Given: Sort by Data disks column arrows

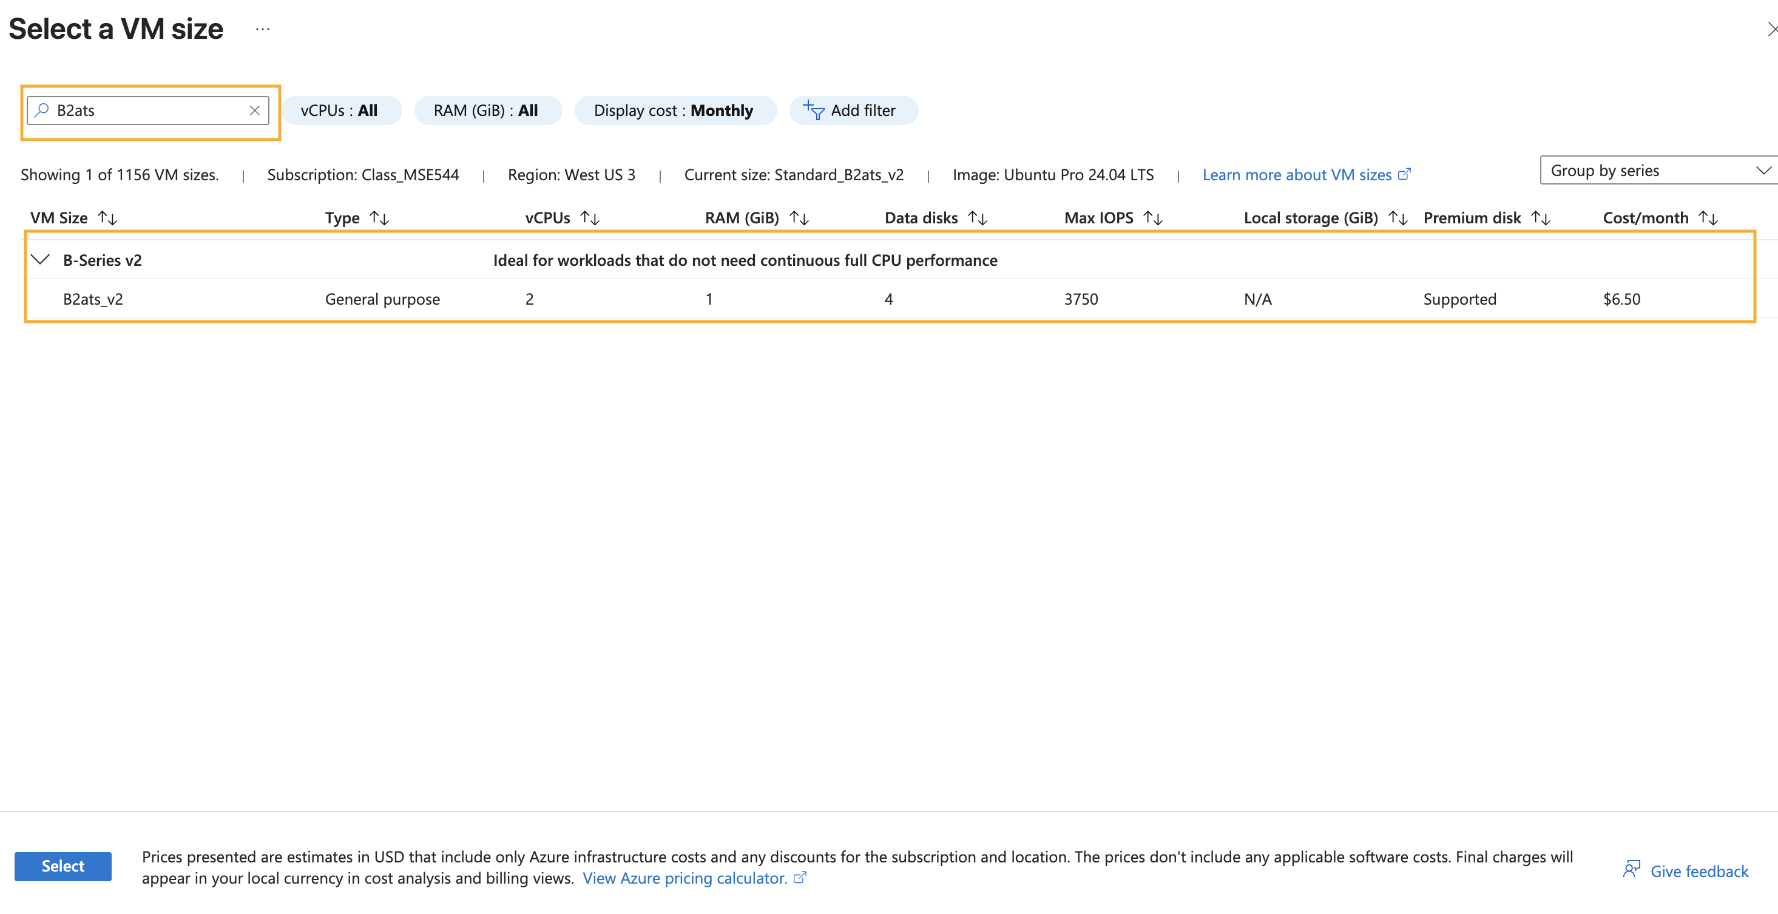Looking at the screenshot, I should pos(978,218).
